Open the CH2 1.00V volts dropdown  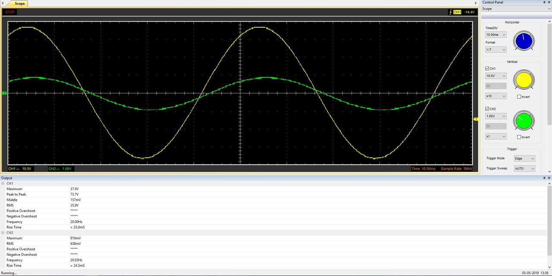496,116
